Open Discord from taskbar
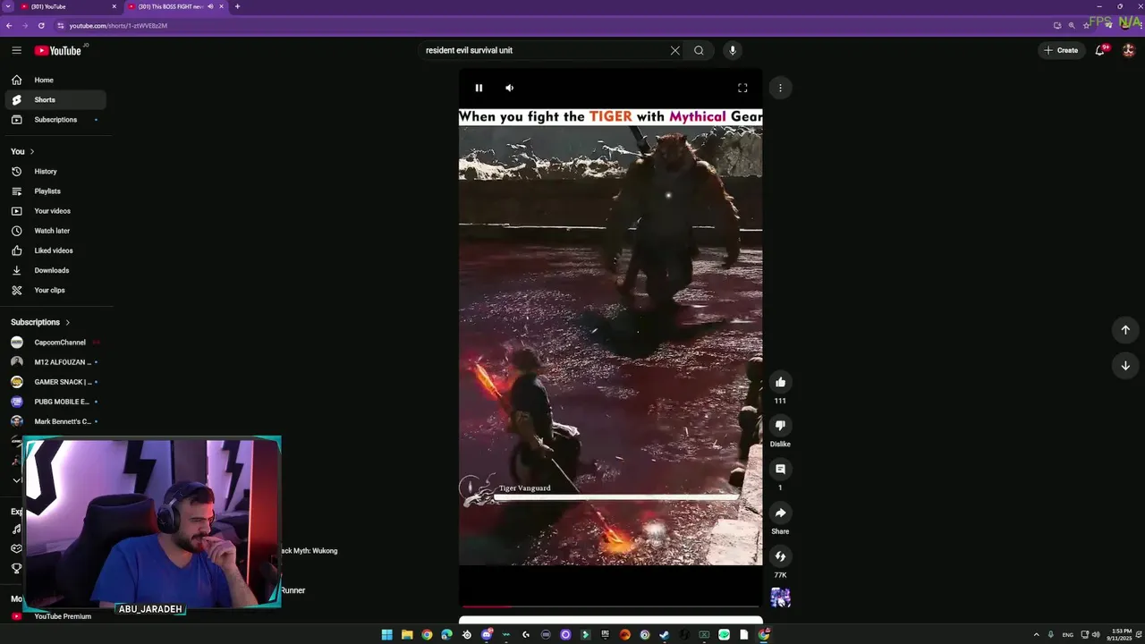This screenshot has width=1145, height=644. tap(487, 635)
